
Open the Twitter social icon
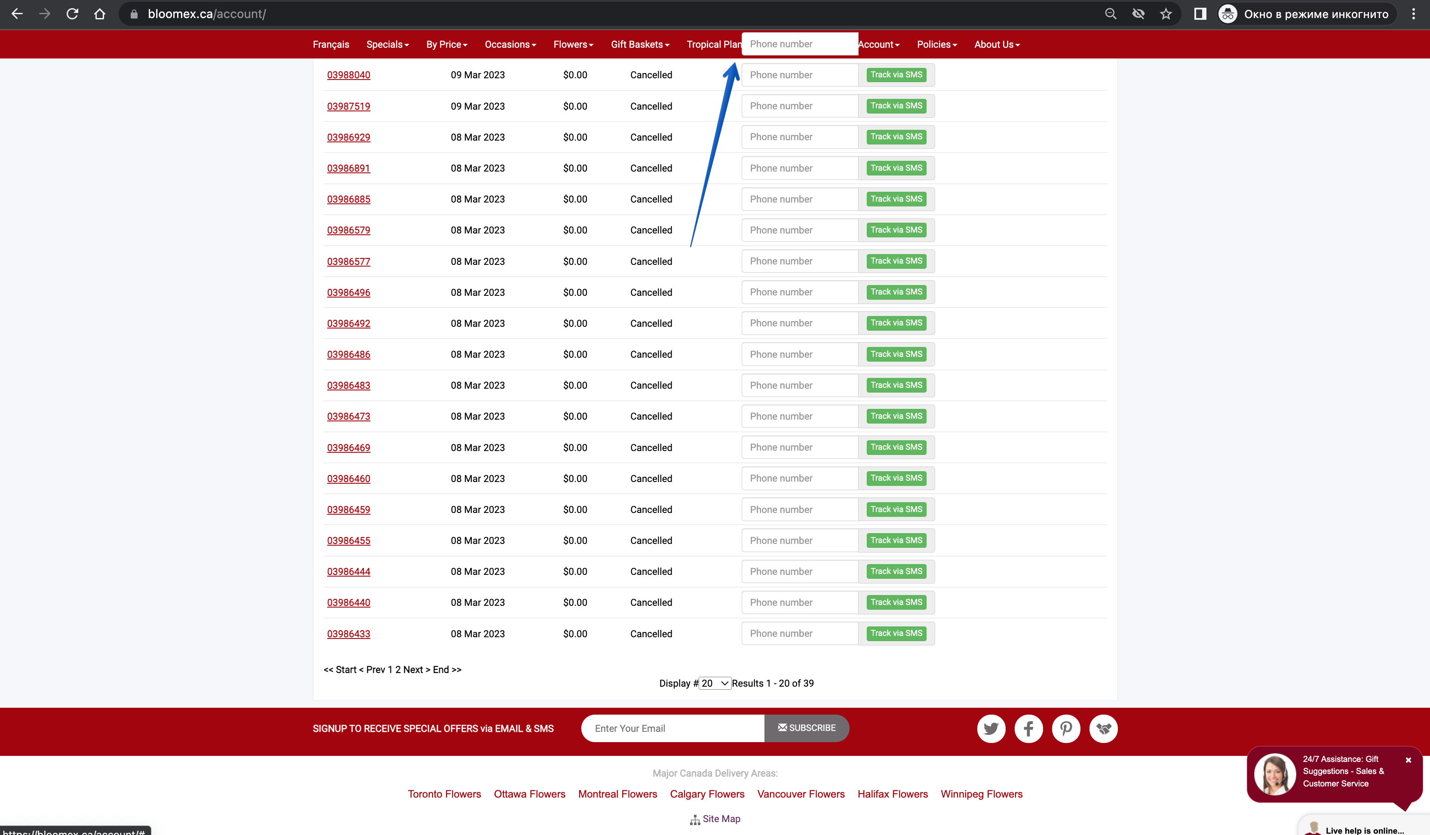(x=991, y=728)
